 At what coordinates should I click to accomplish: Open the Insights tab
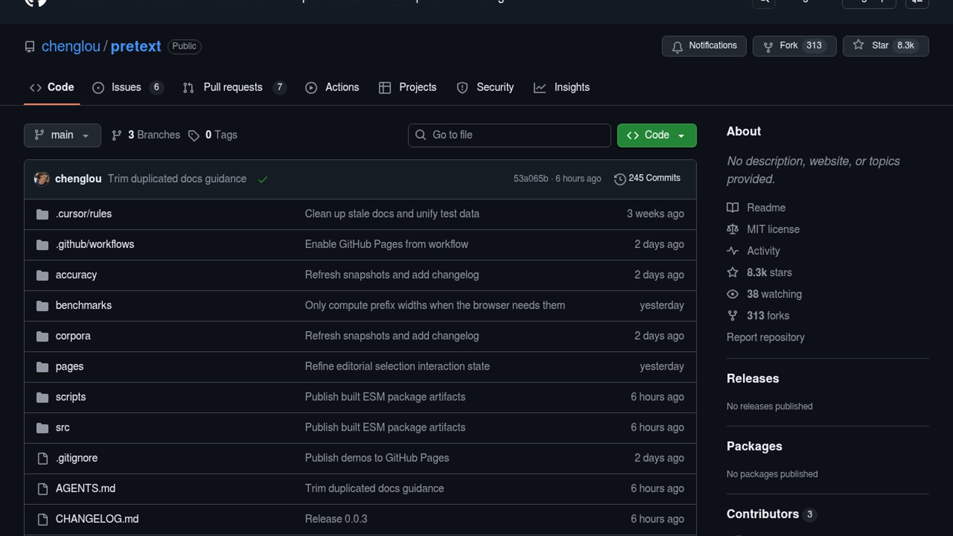click(x=571, y=87)
